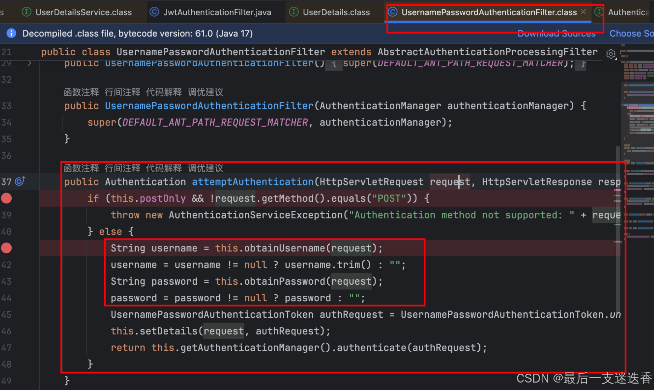The width and height of the screenshot is (654, 390).
Task: Click 函数注释 above attemptAuthentication
Action: click(x=81, y=168)
